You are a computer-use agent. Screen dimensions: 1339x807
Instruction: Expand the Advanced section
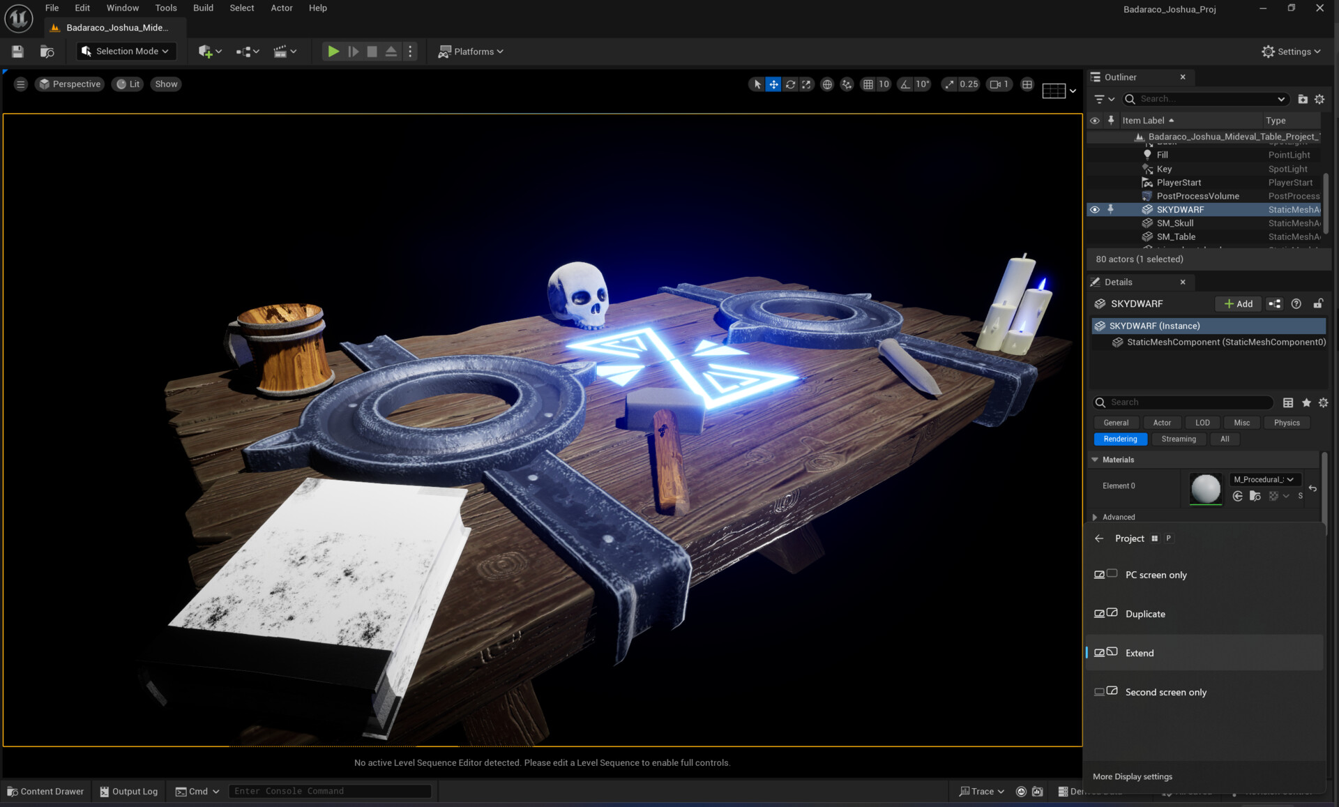[1096, 517]
